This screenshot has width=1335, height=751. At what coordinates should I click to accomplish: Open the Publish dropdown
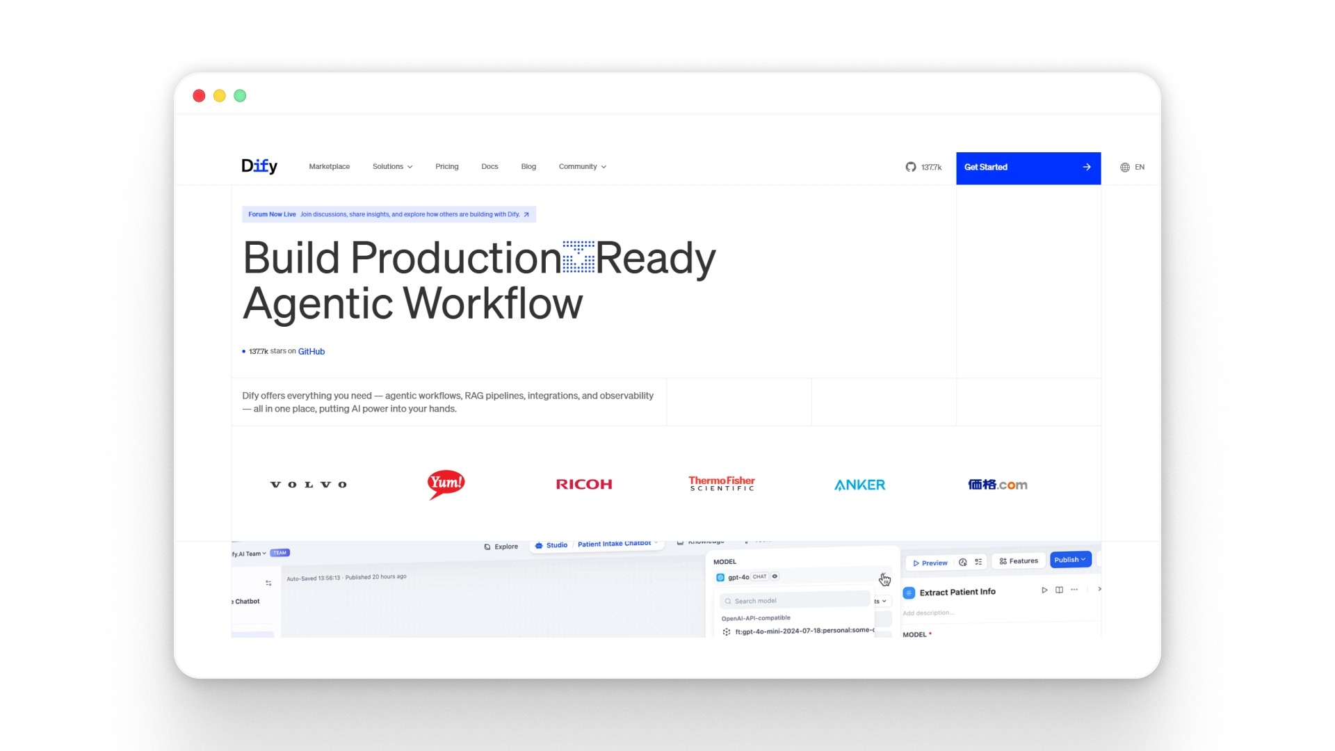click(x=1070, y=560)
